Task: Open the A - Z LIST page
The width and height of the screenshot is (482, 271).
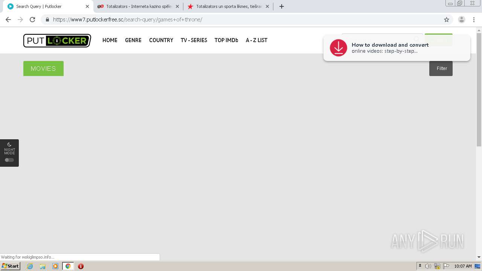Action: pos(256,40)
